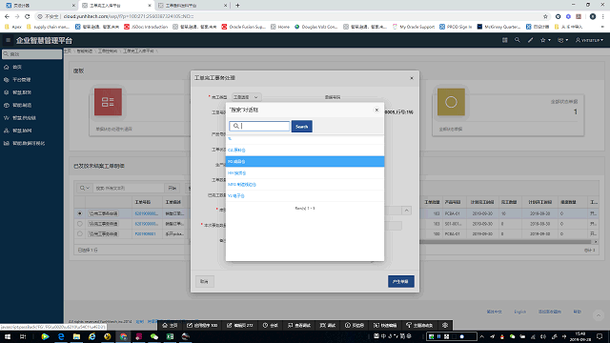Open a new browser tab with plus

coord(237,6)
